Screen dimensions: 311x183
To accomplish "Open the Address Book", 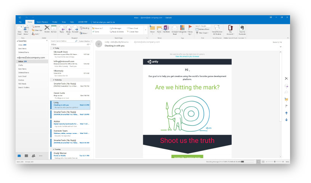I will click(x=202, y=29).
